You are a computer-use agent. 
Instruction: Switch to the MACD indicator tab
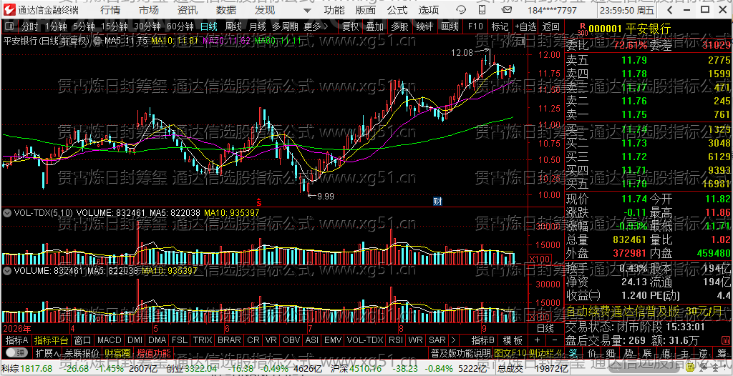click(x=109, y=340)
